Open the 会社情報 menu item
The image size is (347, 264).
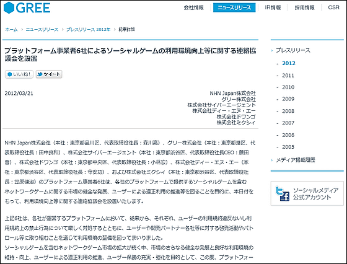193,7
